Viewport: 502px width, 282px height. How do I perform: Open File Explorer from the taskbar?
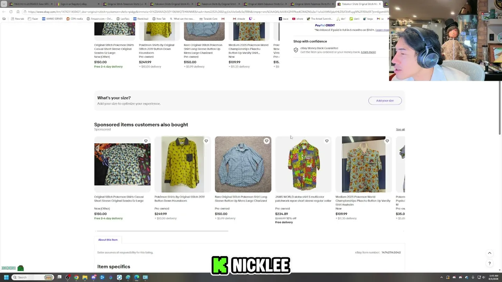[85, 277]
